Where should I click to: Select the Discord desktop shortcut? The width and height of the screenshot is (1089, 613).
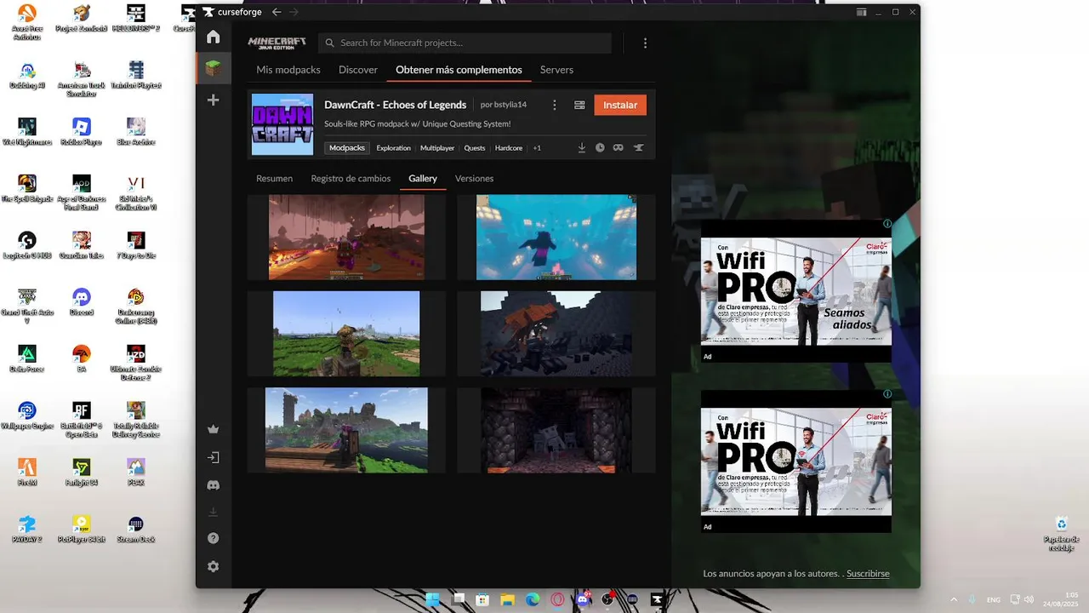click(81, 301)
